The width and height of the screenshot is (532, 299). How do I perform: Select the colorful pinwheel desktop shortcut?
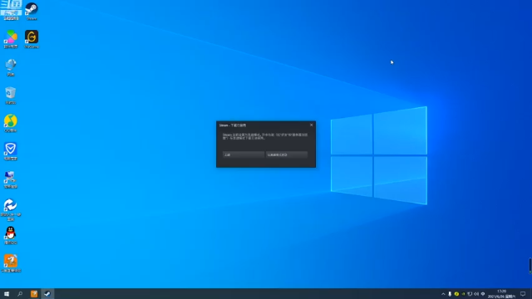[11, 39]
